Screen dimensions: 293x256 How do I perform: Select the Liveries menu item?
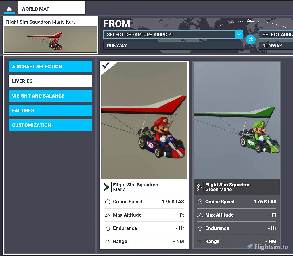(x=50, y=81)
